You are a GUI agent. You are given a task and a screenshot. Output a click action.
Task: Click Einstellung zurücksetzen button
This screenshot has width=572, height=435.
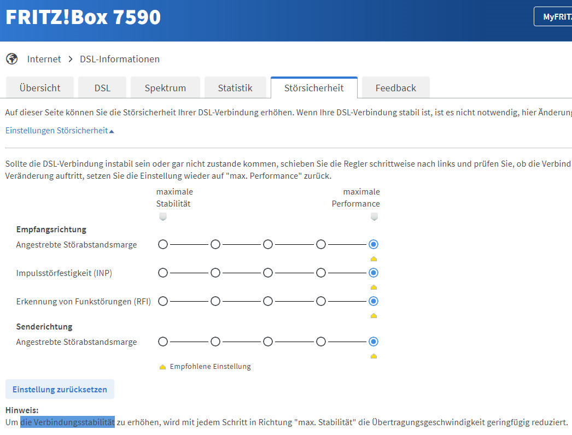pyautogui.click(x=60, y=389)
